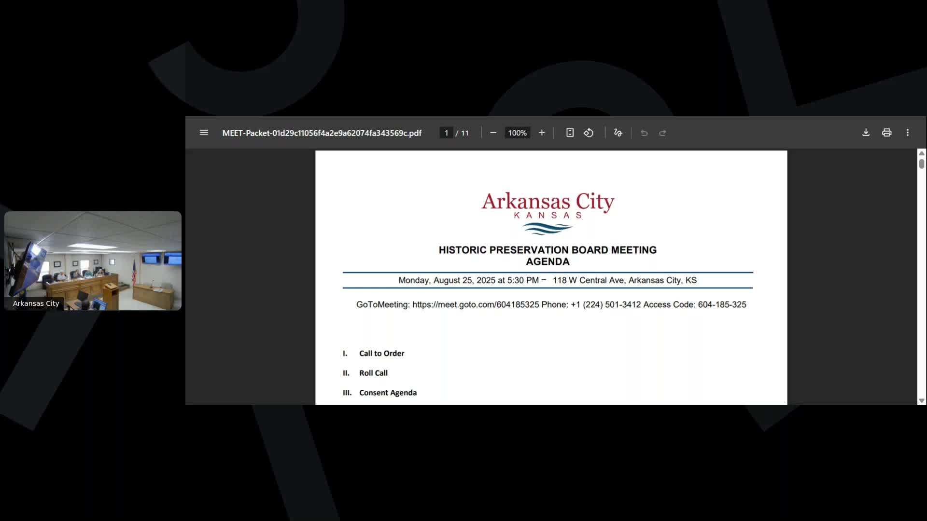Click the Consent Agenda item

(x=388, y=393)
